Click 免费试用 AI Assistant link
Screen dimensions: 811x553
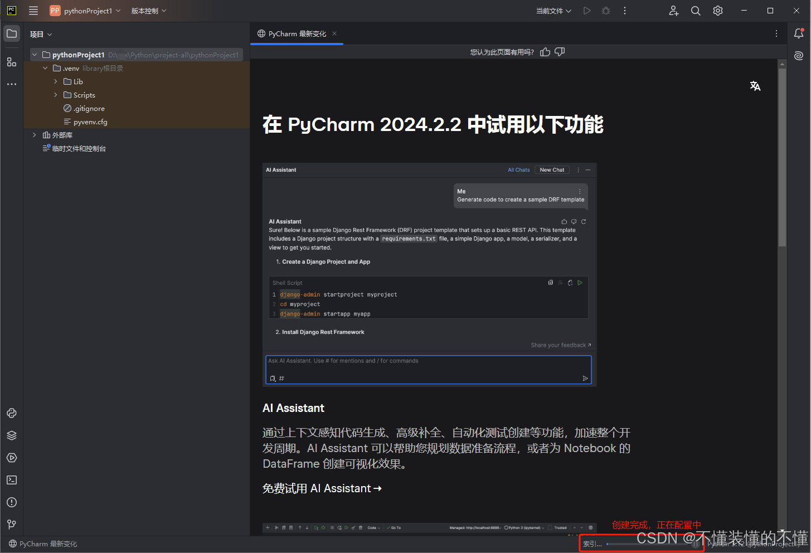tap(322, 488)
